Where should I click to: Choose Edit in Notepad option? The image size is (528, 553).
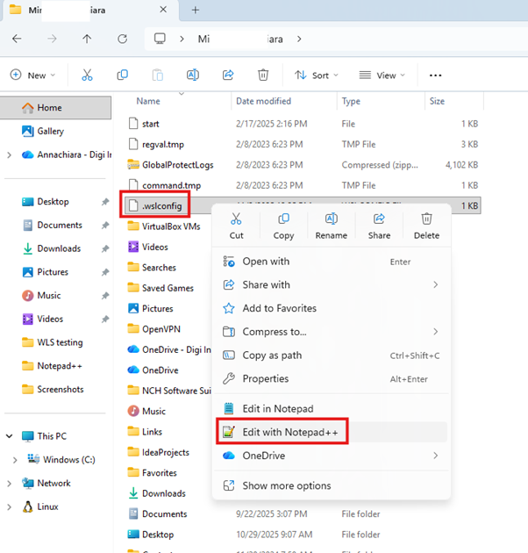277,409
